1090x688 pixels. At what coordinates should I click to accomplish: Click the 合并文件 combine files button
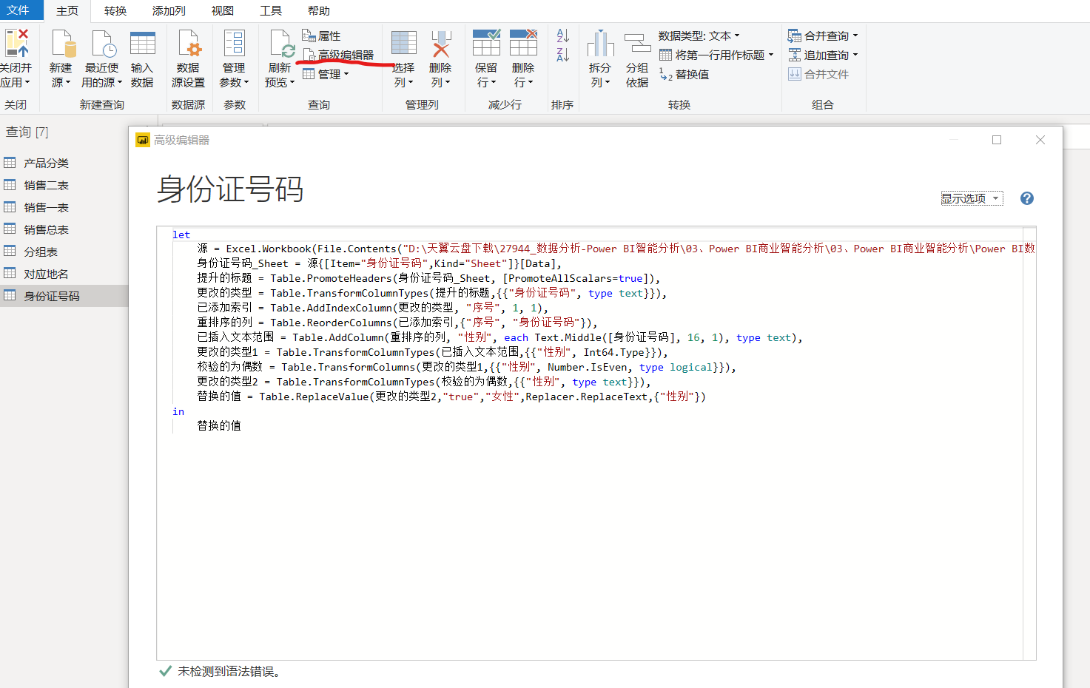(x=818, y=74)
